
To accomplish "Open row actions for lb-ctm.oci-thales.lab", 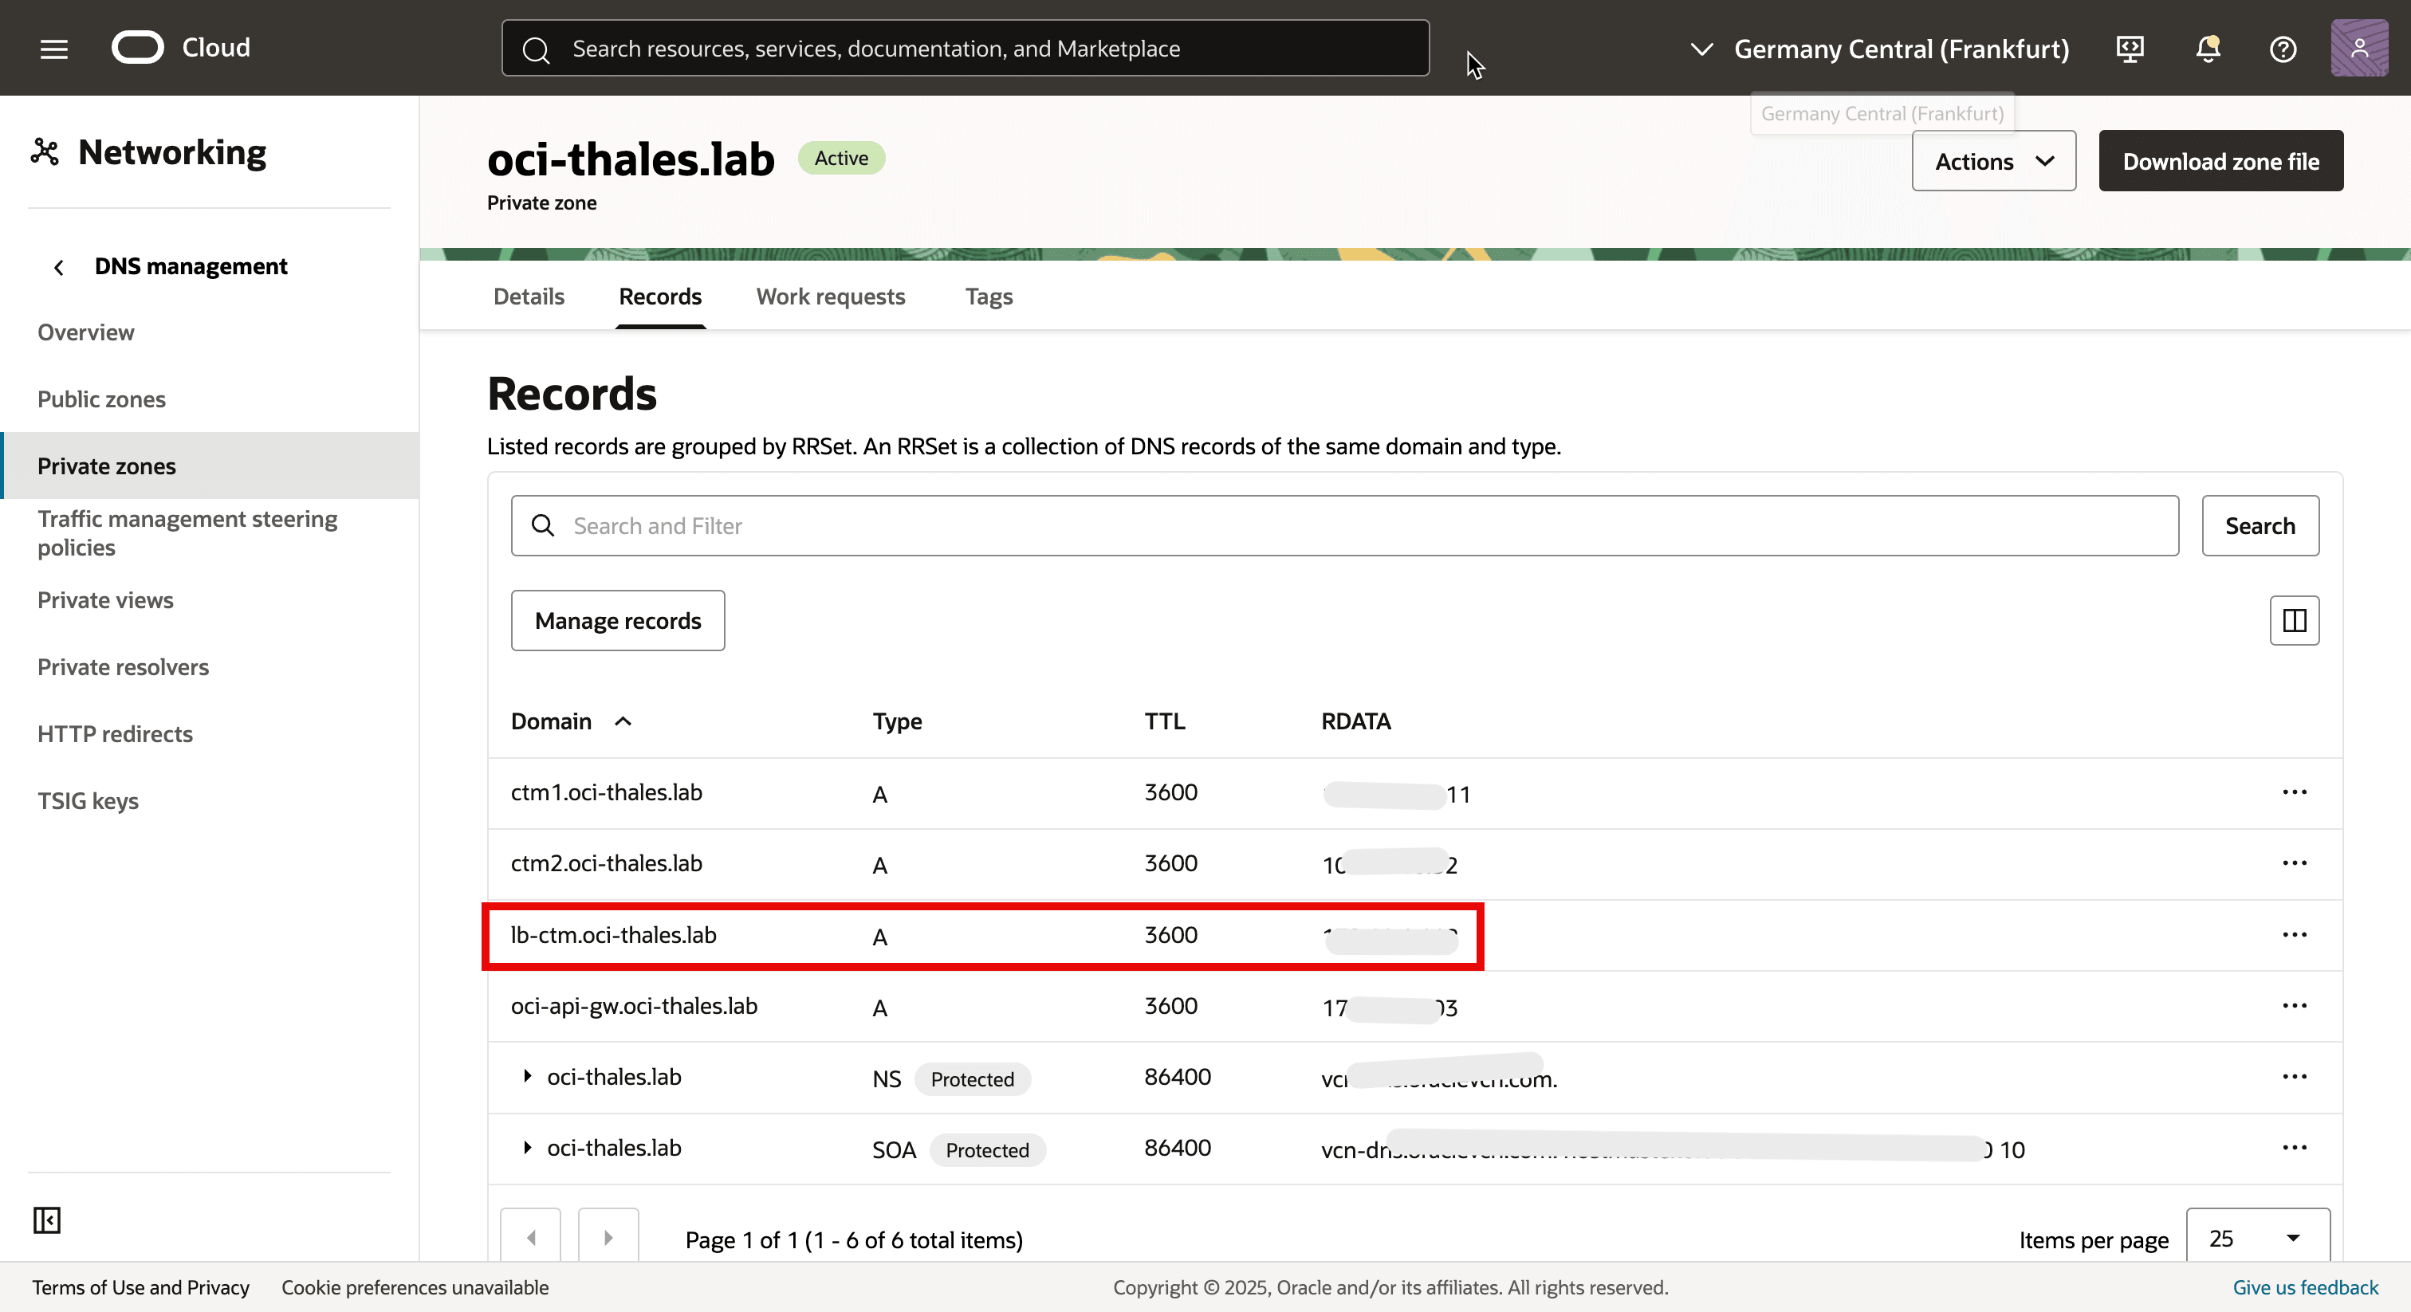I will 2294,935.
